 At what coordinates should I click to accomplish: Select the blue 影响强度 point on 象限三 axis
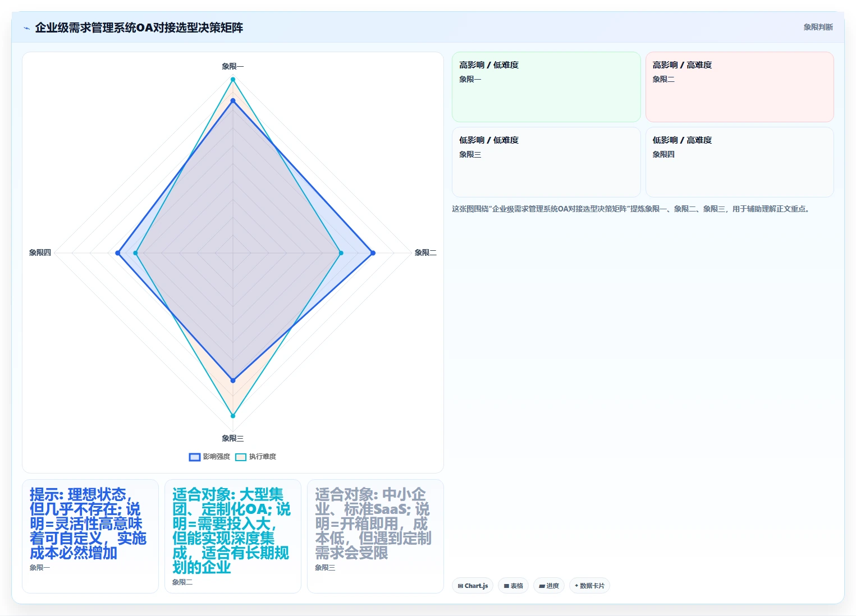coord(233,380)
